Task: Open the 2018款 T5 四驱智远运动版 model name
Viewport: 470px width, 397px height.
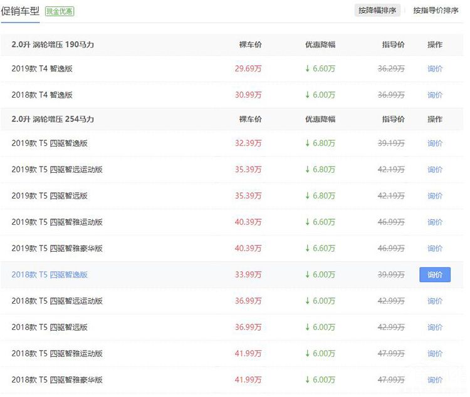Action: click(57, 301)
